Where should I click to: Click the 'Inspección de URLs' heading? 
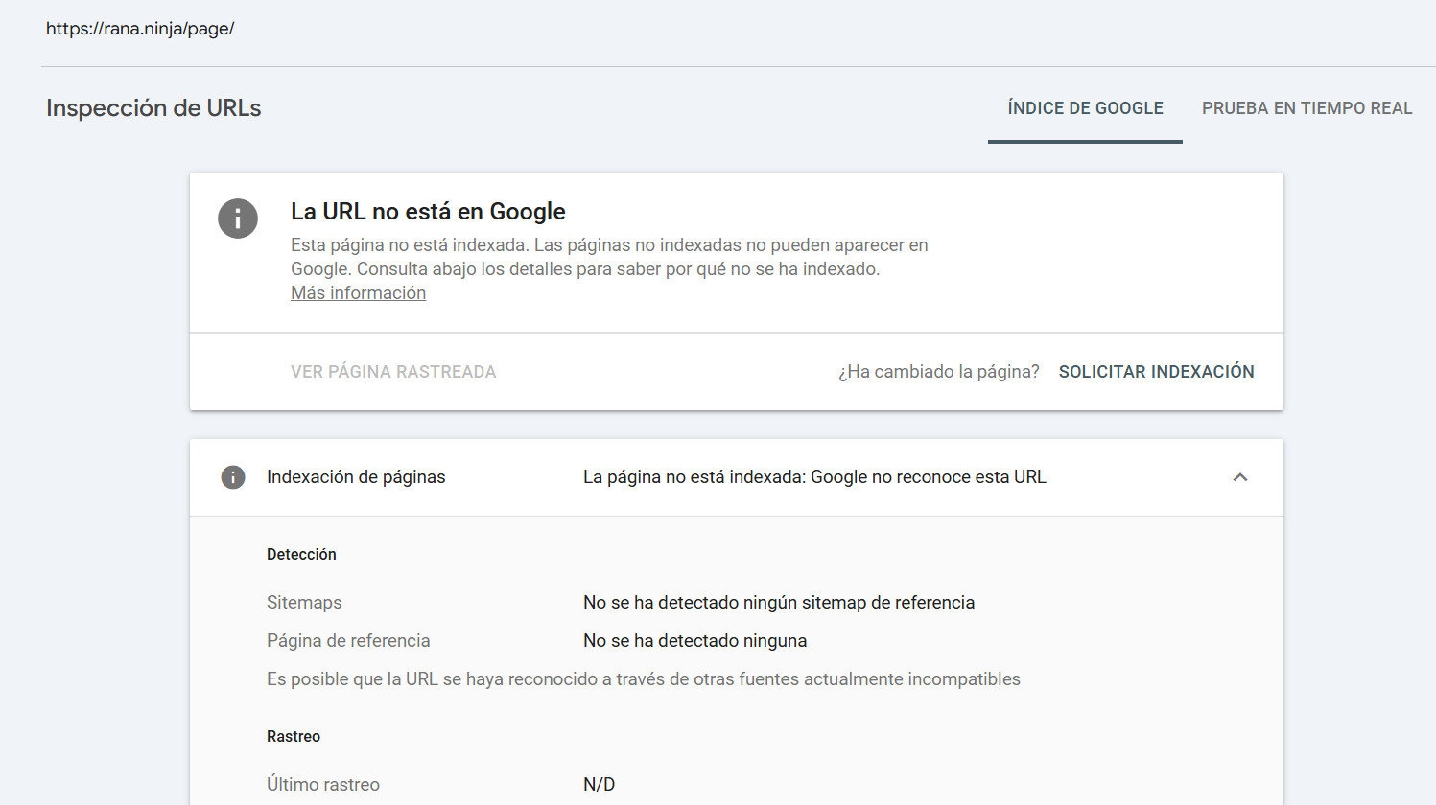pyautogui.click(x=153, y=107)
